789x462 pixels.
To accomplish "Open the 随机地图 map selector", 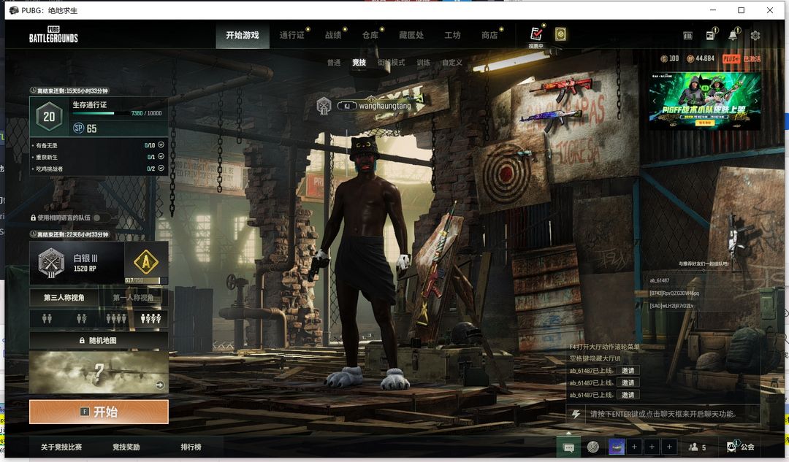I will pos(99,341).
